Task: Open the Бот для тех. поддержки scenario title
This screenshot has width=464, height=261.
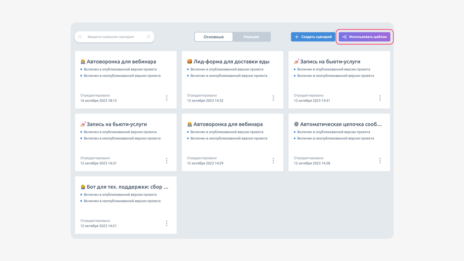Action: [x=128, y=187]
